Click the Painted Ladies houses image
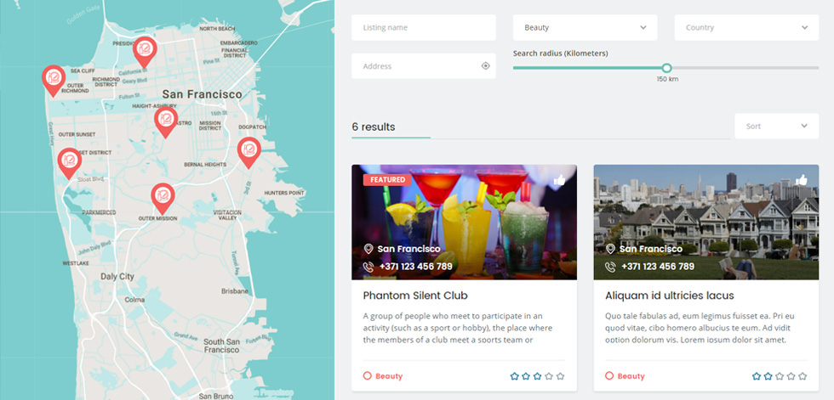Screen dimensions: 834x400 [705, 222]
